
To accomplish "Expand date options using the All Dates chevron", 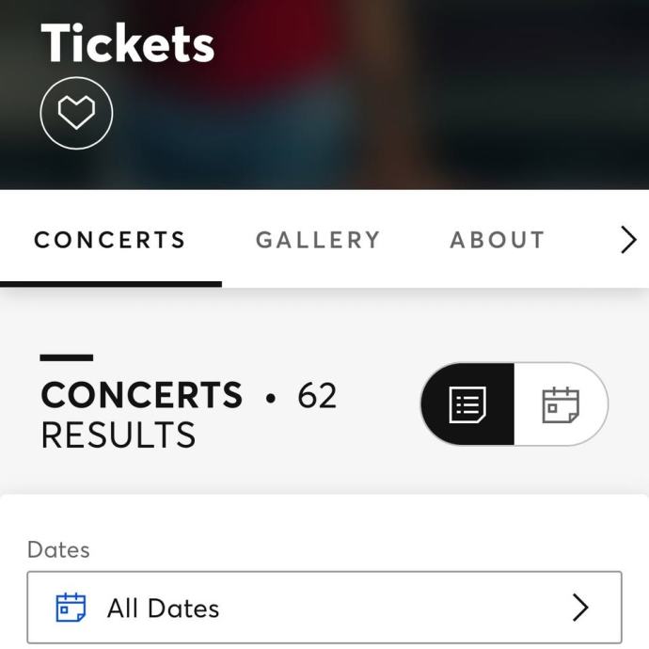I will pyautogui.click(x=580, y=608).
